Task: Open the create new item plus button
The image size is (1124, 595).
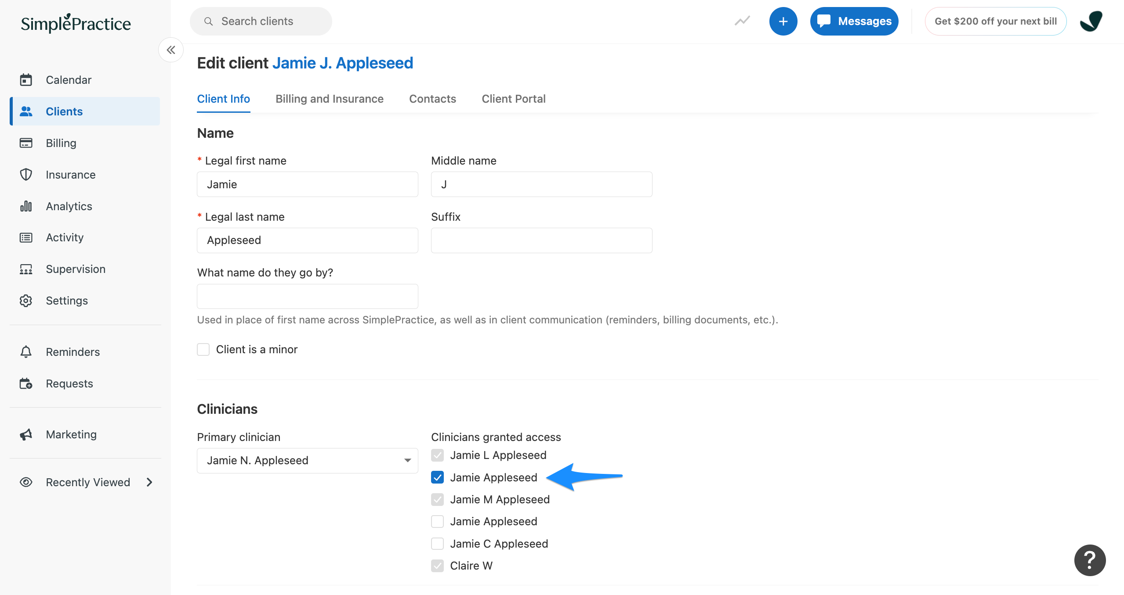Action: pos(783,21)
